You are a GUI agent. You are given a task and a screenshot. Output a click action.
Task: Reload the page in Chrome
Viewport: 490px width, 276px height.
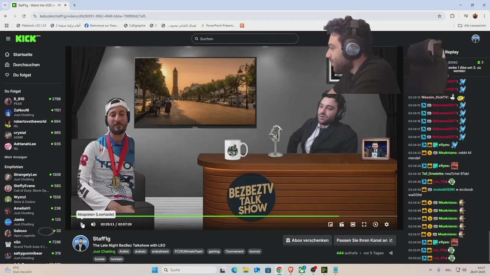(24, 16)
